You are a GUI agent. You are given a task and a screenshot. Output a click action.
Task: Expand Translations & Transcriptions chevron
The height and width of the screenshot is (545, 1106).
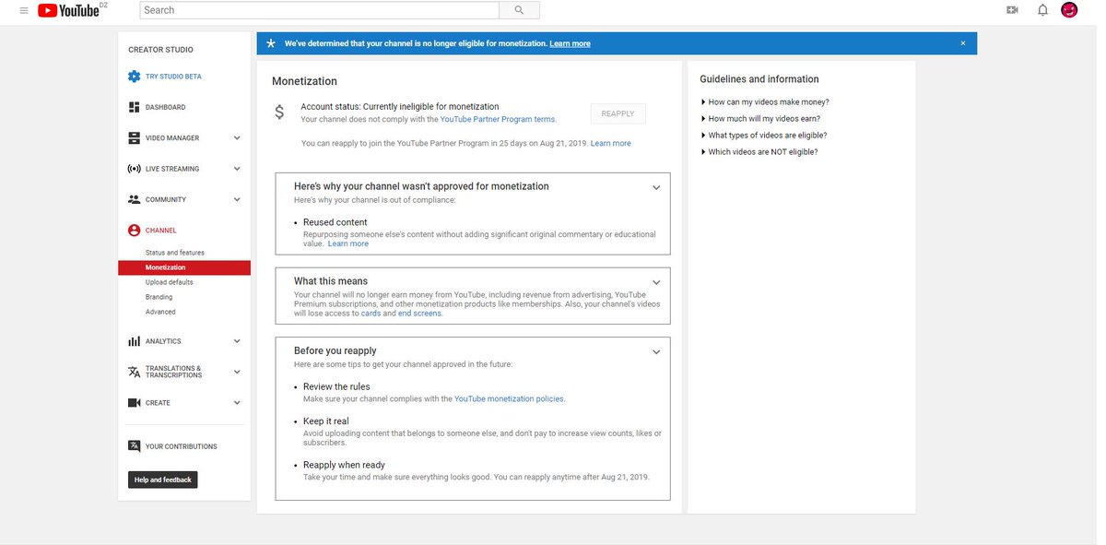click(237, 372)
